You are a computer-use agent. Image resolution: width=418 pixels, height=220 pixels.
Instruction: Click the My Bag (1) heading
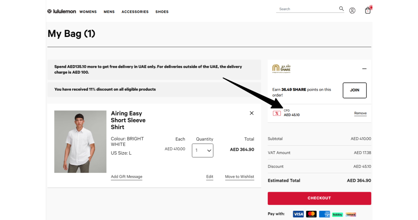(71, 34)
